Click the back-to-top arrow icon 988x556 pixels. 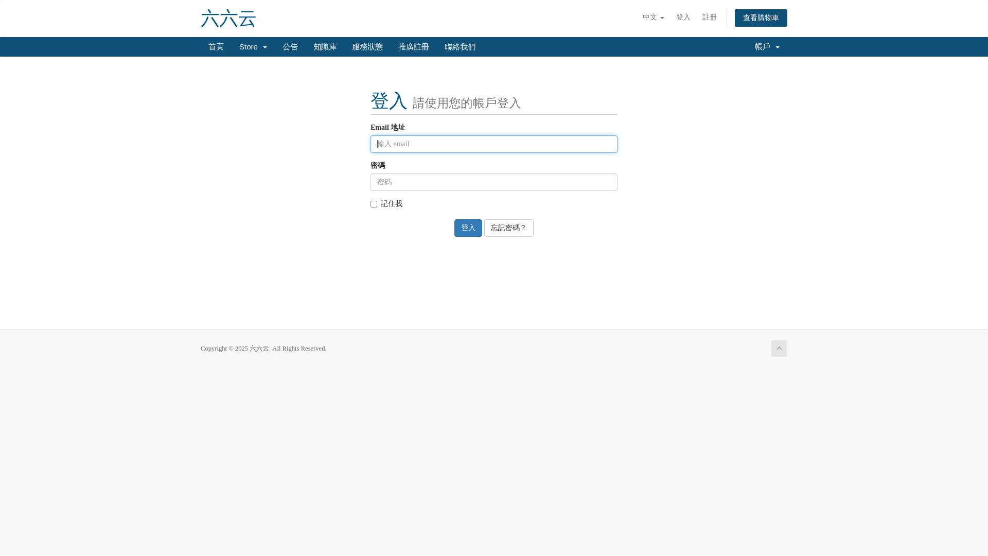tap(779, 349)
